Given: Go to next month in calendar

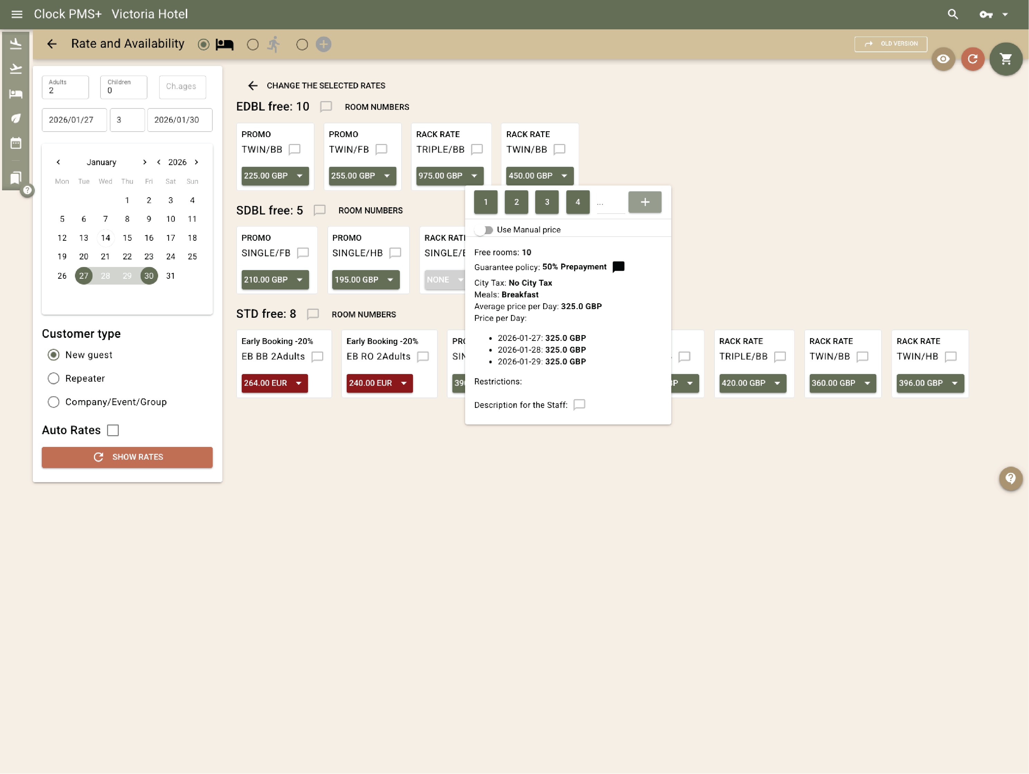Looking at the screenshot, I should coord(145,162).
